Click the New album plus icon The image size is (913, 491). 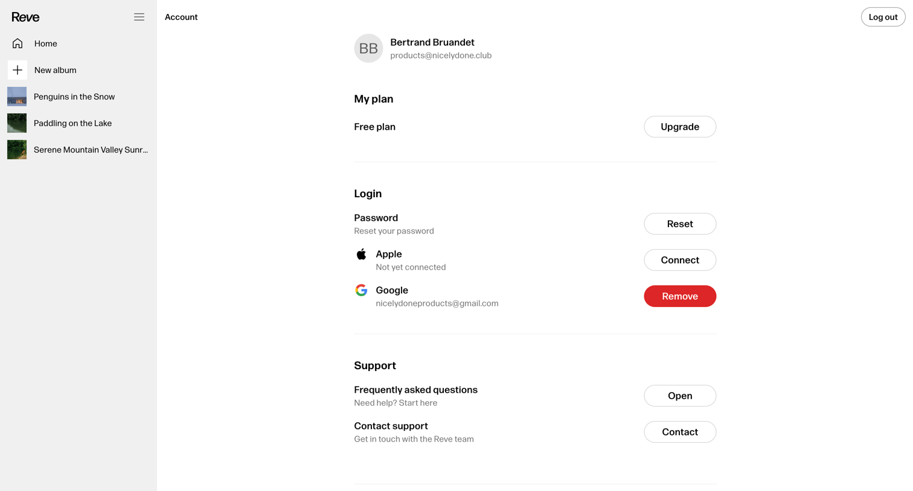tap(18, 70)
